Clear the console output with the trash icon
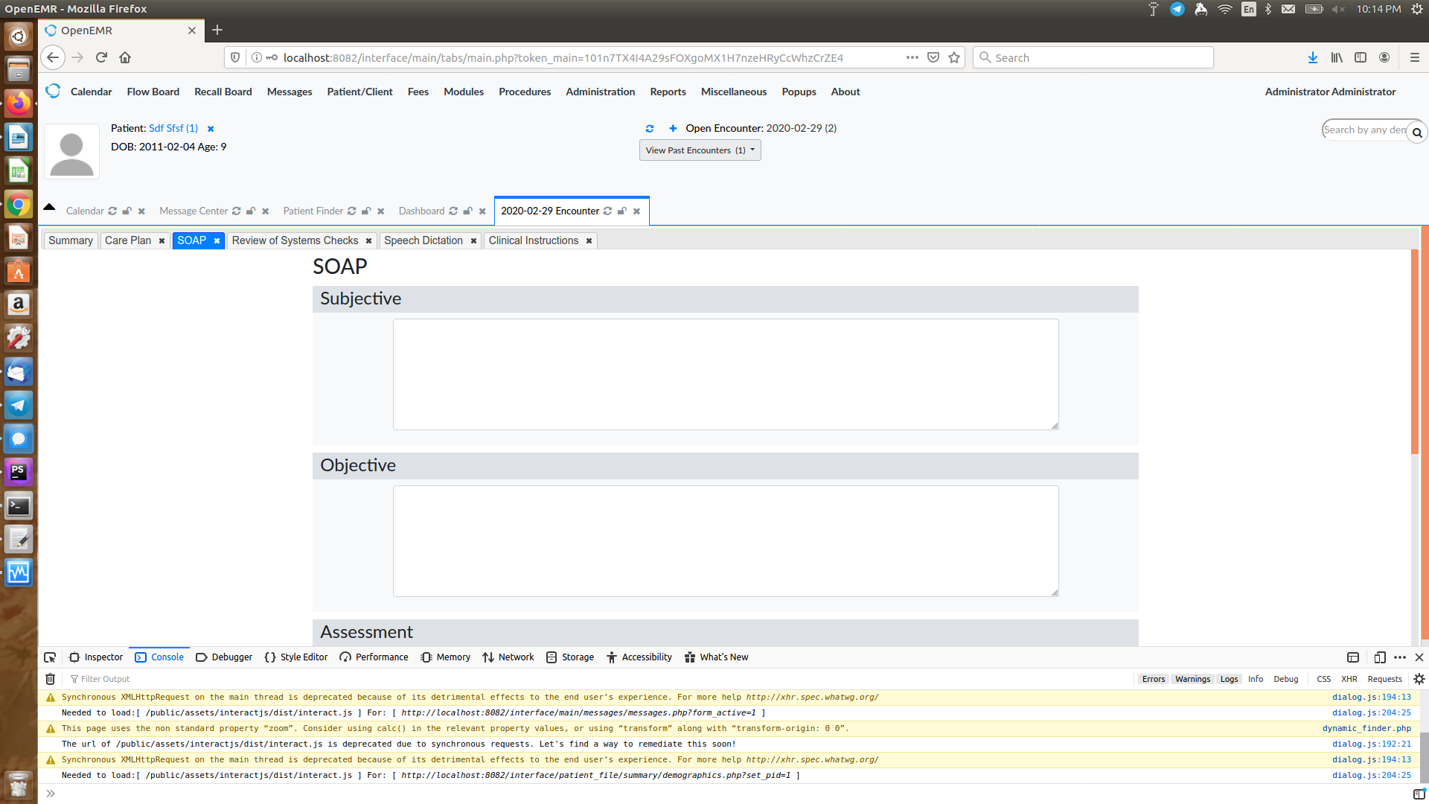Viewport: 1429px width, 804px height. [50, 678]
